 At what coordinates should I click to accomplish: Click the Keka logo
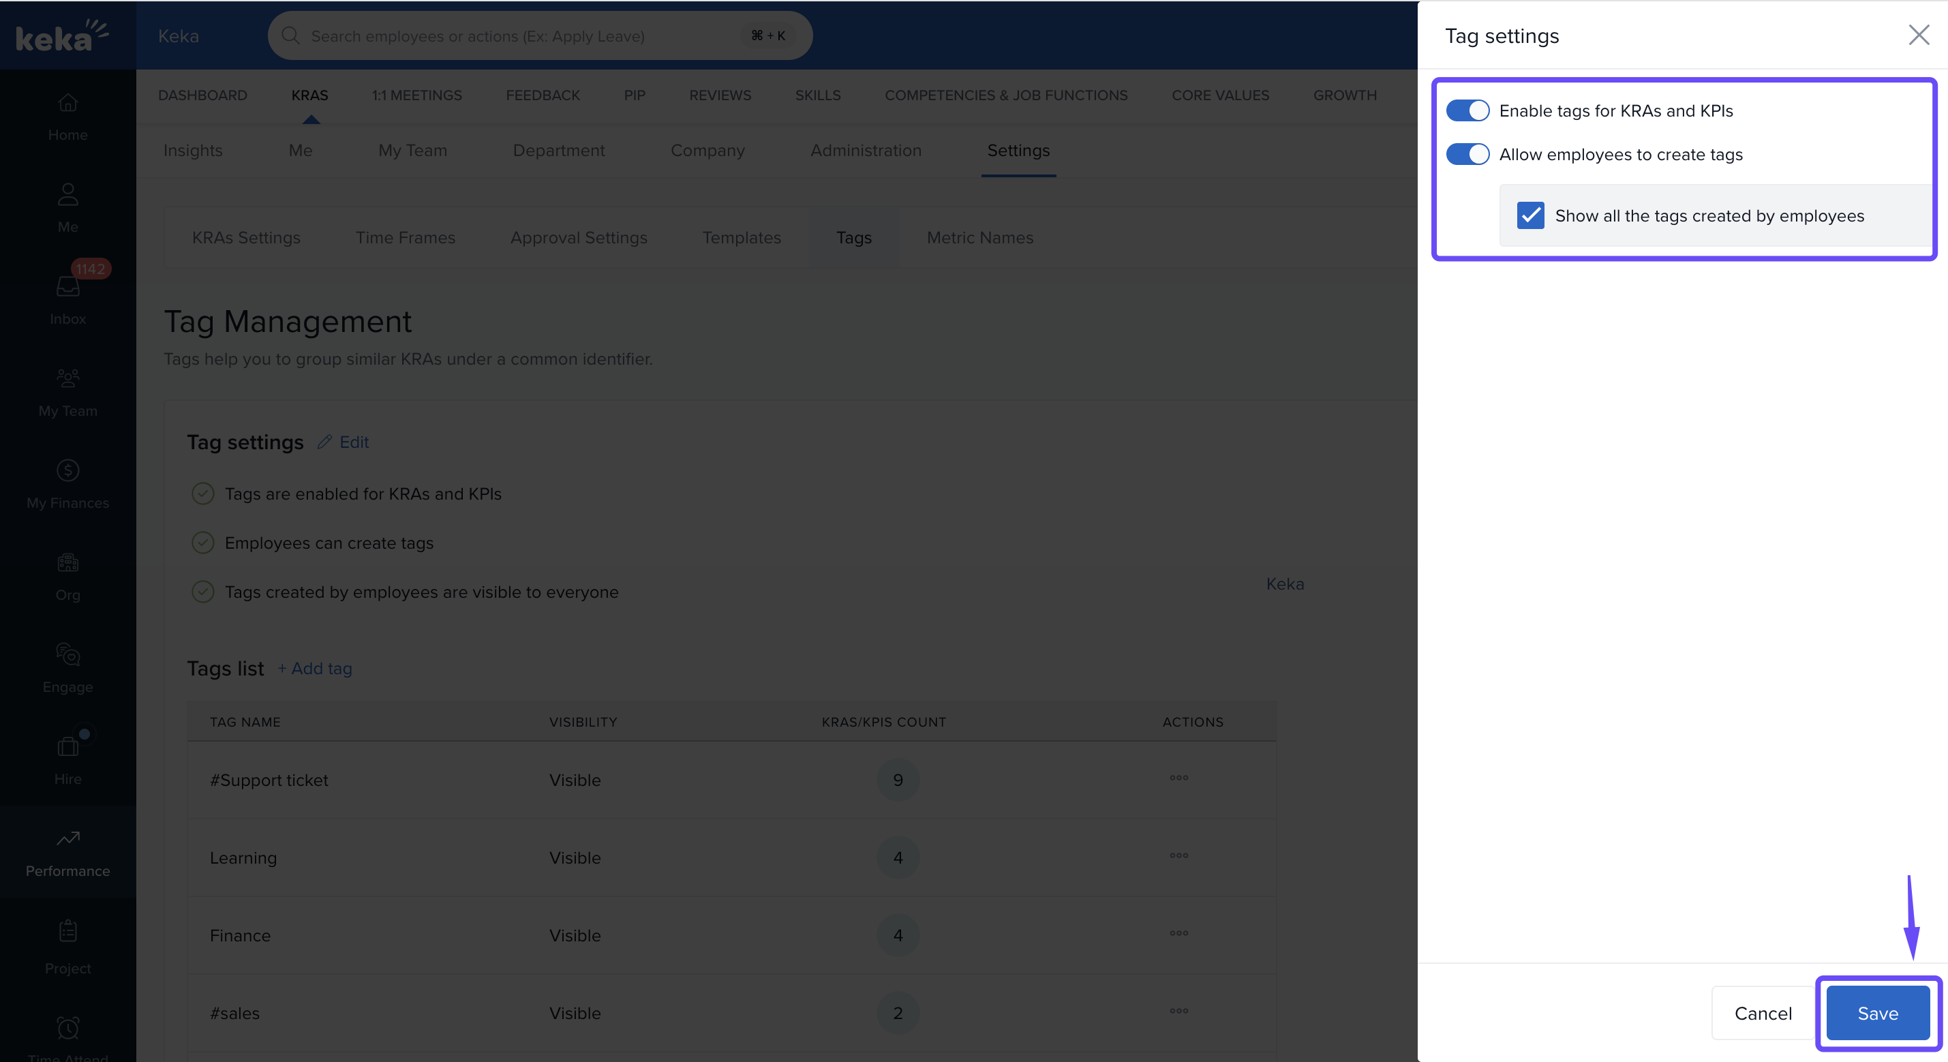pos(62,35)
